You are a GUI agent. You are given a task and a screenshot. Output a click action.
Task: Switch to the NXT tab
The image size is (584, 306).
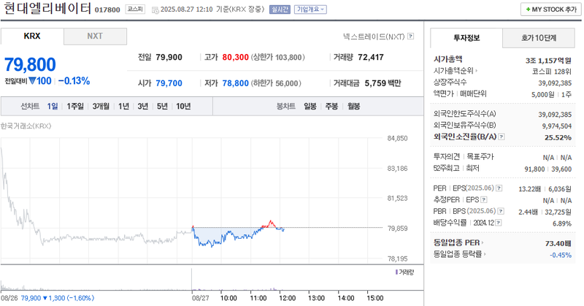pos(95,37)
